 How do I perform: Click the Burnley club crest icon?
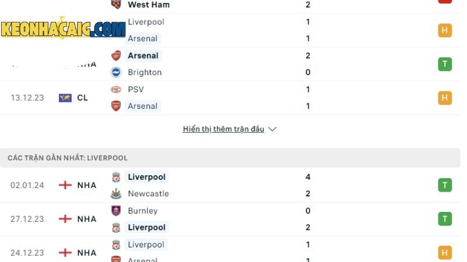[x=116, y=211]
